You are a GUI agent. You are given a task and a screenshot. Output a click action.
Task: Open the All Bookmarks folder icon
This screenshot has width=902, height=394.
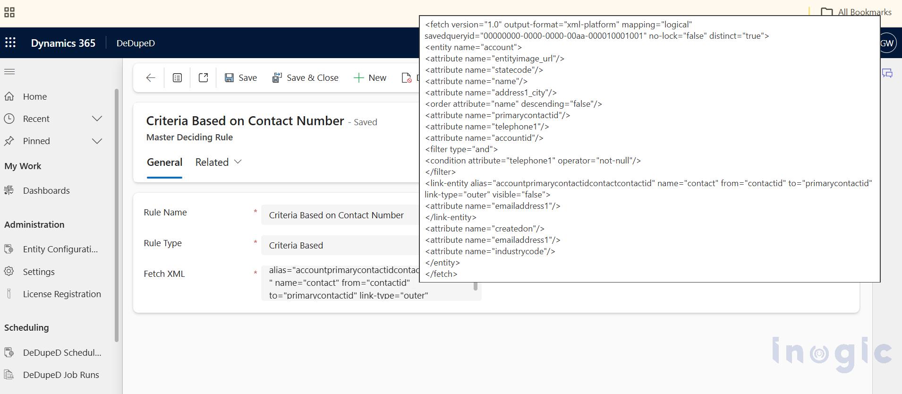click(x=826, y=12)
